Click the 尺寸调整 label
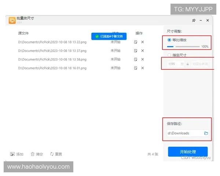220x176 pixels. click(x=175, y=31)
